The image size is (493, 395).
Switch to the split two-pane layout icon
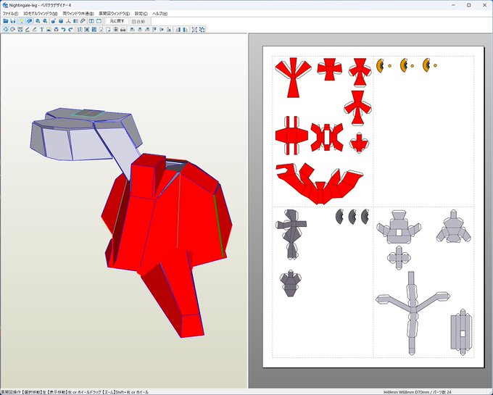91,21
